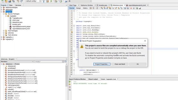Screen dimensions: 178x100
Task: Click the Previous Bookmark icon
Action: (116, 8)
